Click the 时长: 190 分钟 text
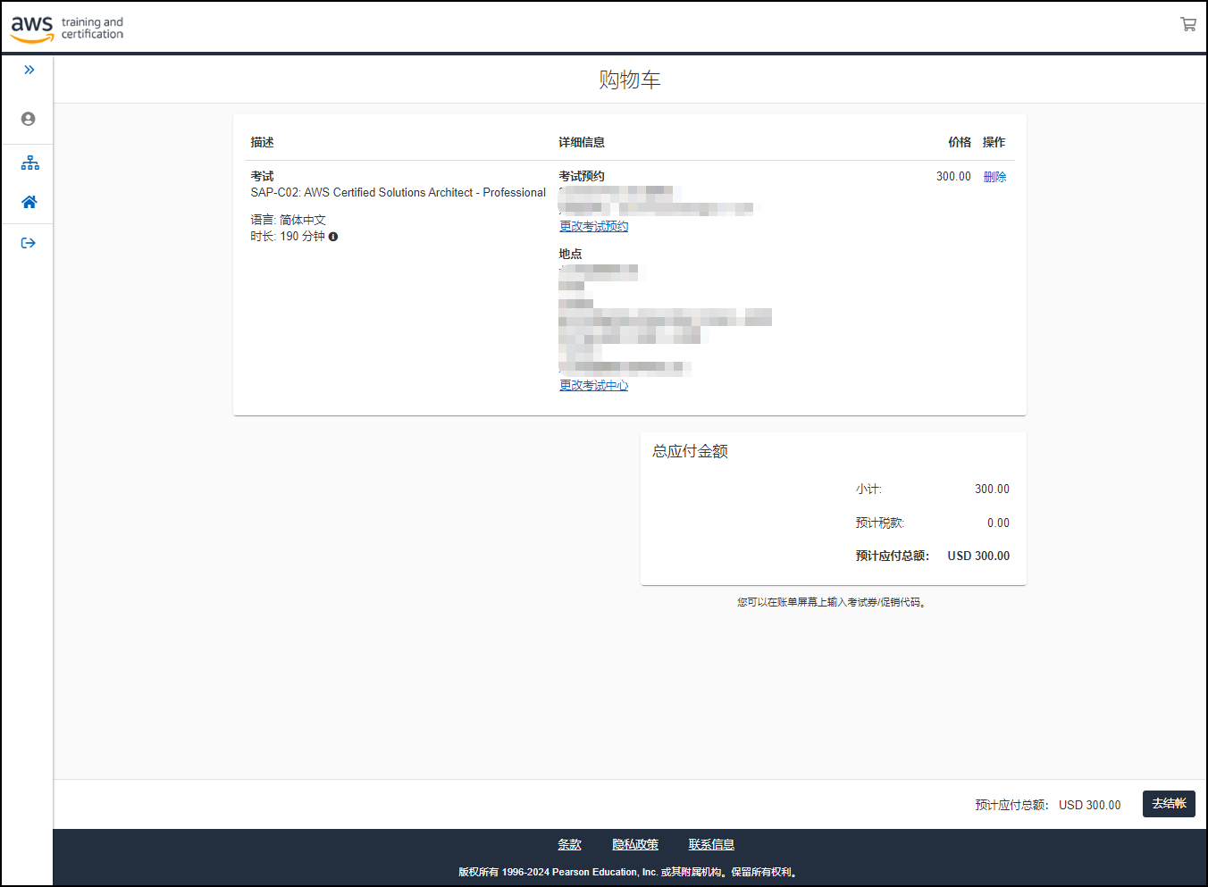 [x=288, y=237]
